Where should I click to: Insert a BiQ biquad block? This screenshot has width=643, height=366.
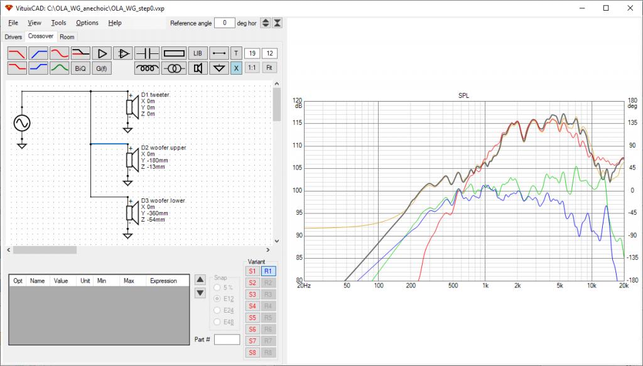pyautogui.click(x=80, y=68)
